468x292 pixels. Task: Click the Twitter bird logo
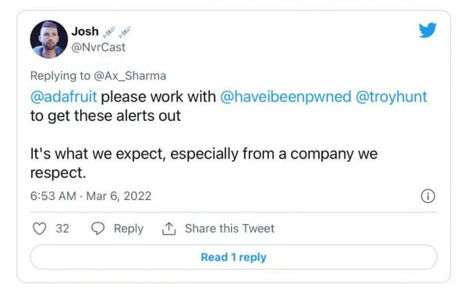tap(427, 30)
